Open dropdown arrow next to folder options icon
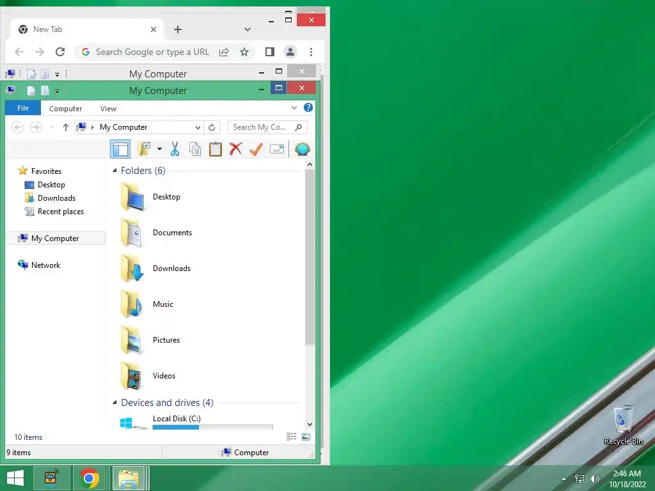This screenshot has height=491, width=655. tap(159, 149)
